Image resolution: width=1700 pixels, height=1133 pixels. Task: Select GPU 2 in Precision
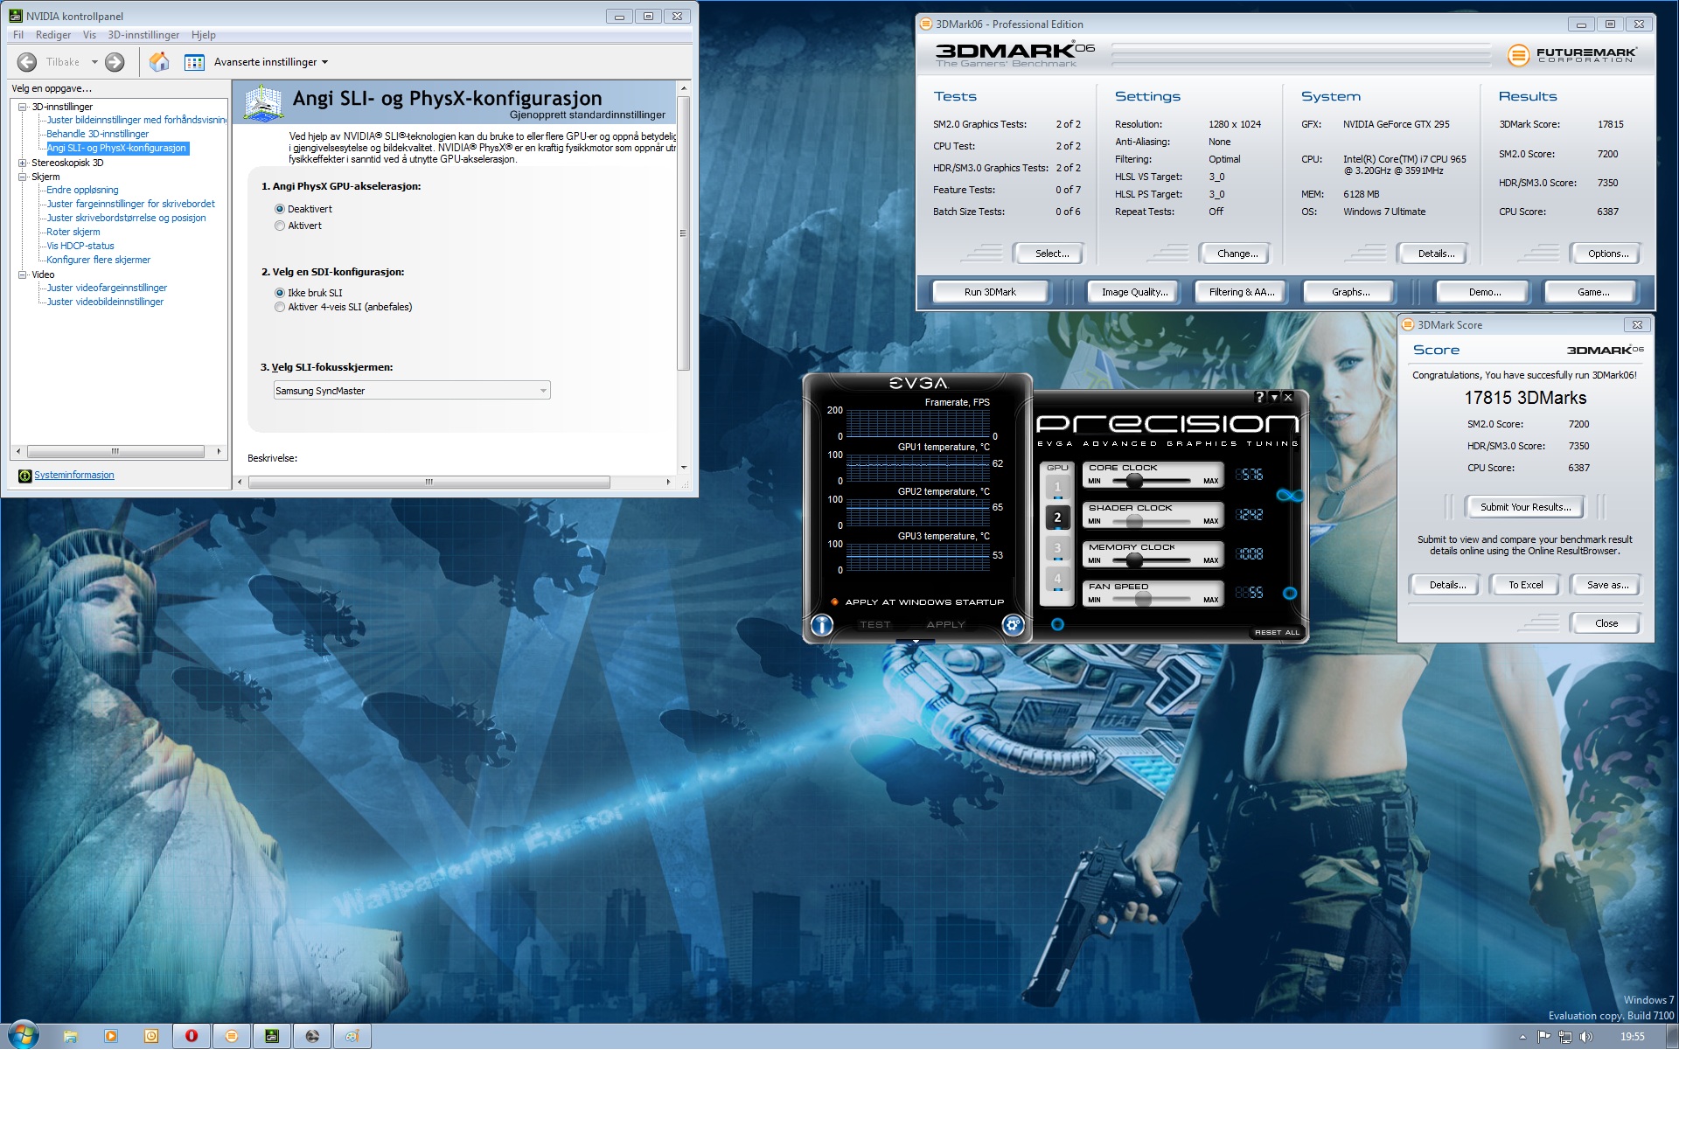click(x=1057, y=518)
